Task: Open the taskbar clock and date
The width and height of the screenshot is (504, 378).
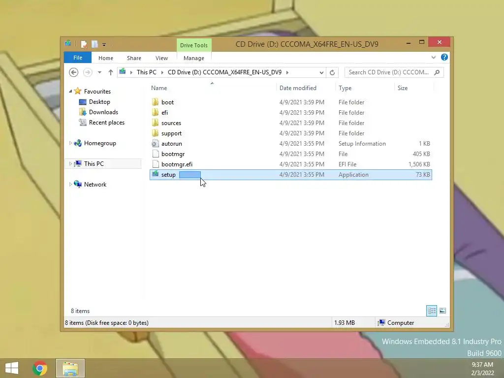Action: pos(482,369)
